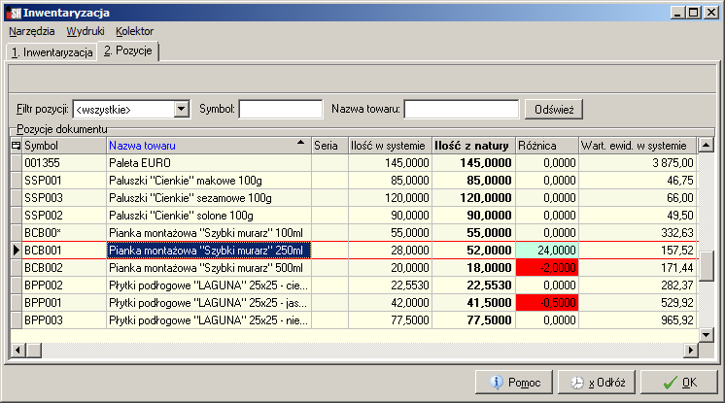The height and width of the screenshot is (403, 725).
Task: Focus the Nazwa towaru filter field
Action: pyautogui.click(x=462, y=110)
